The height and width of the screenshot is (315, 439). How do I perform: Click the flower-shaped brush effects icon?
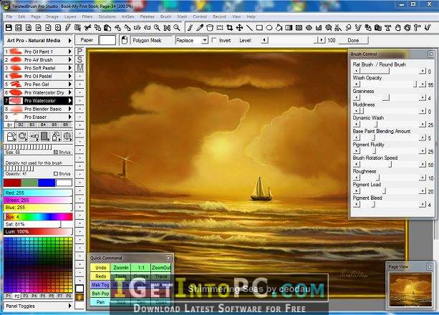point(67,137)
